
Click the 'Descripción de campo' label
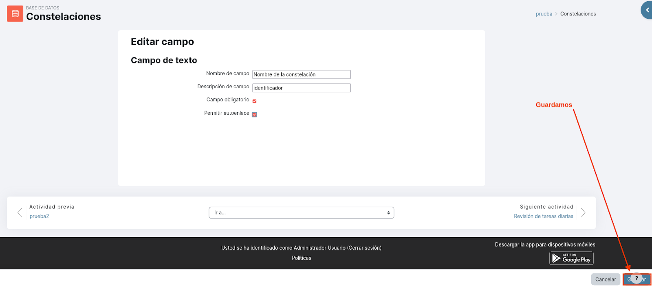click(x=223, y=87)
